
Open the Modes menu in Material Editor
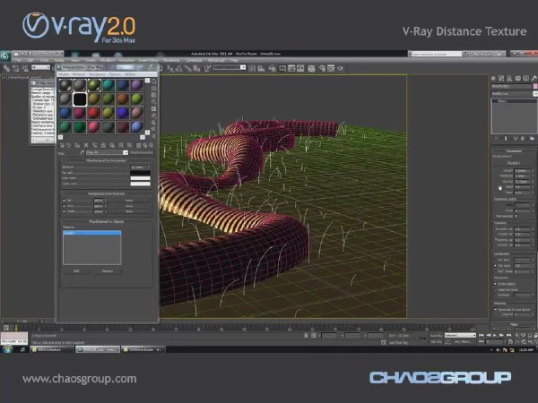(63, 74)
